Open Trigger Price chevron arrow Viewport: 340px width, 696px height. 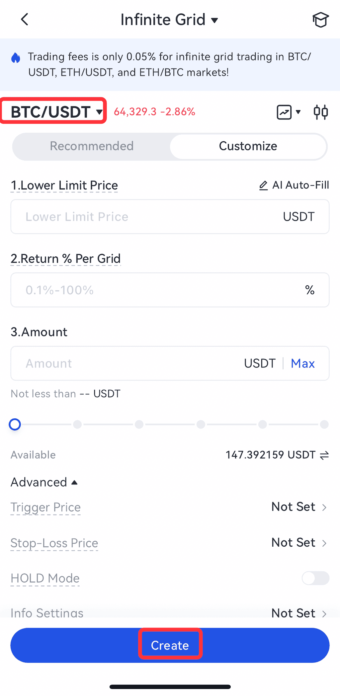[324, 507]
